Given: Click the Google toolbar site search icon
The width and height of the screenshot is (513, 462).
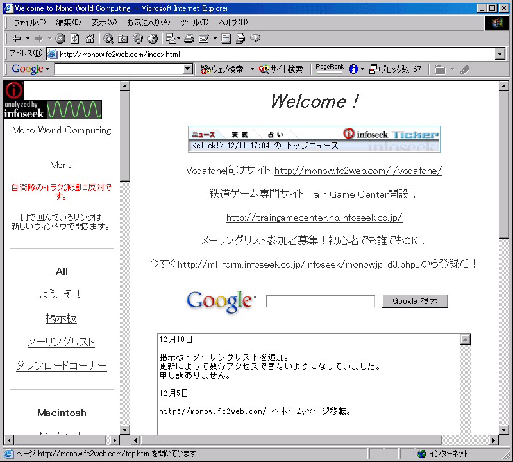Looking at the screenshot, I should tap(264, 69).
